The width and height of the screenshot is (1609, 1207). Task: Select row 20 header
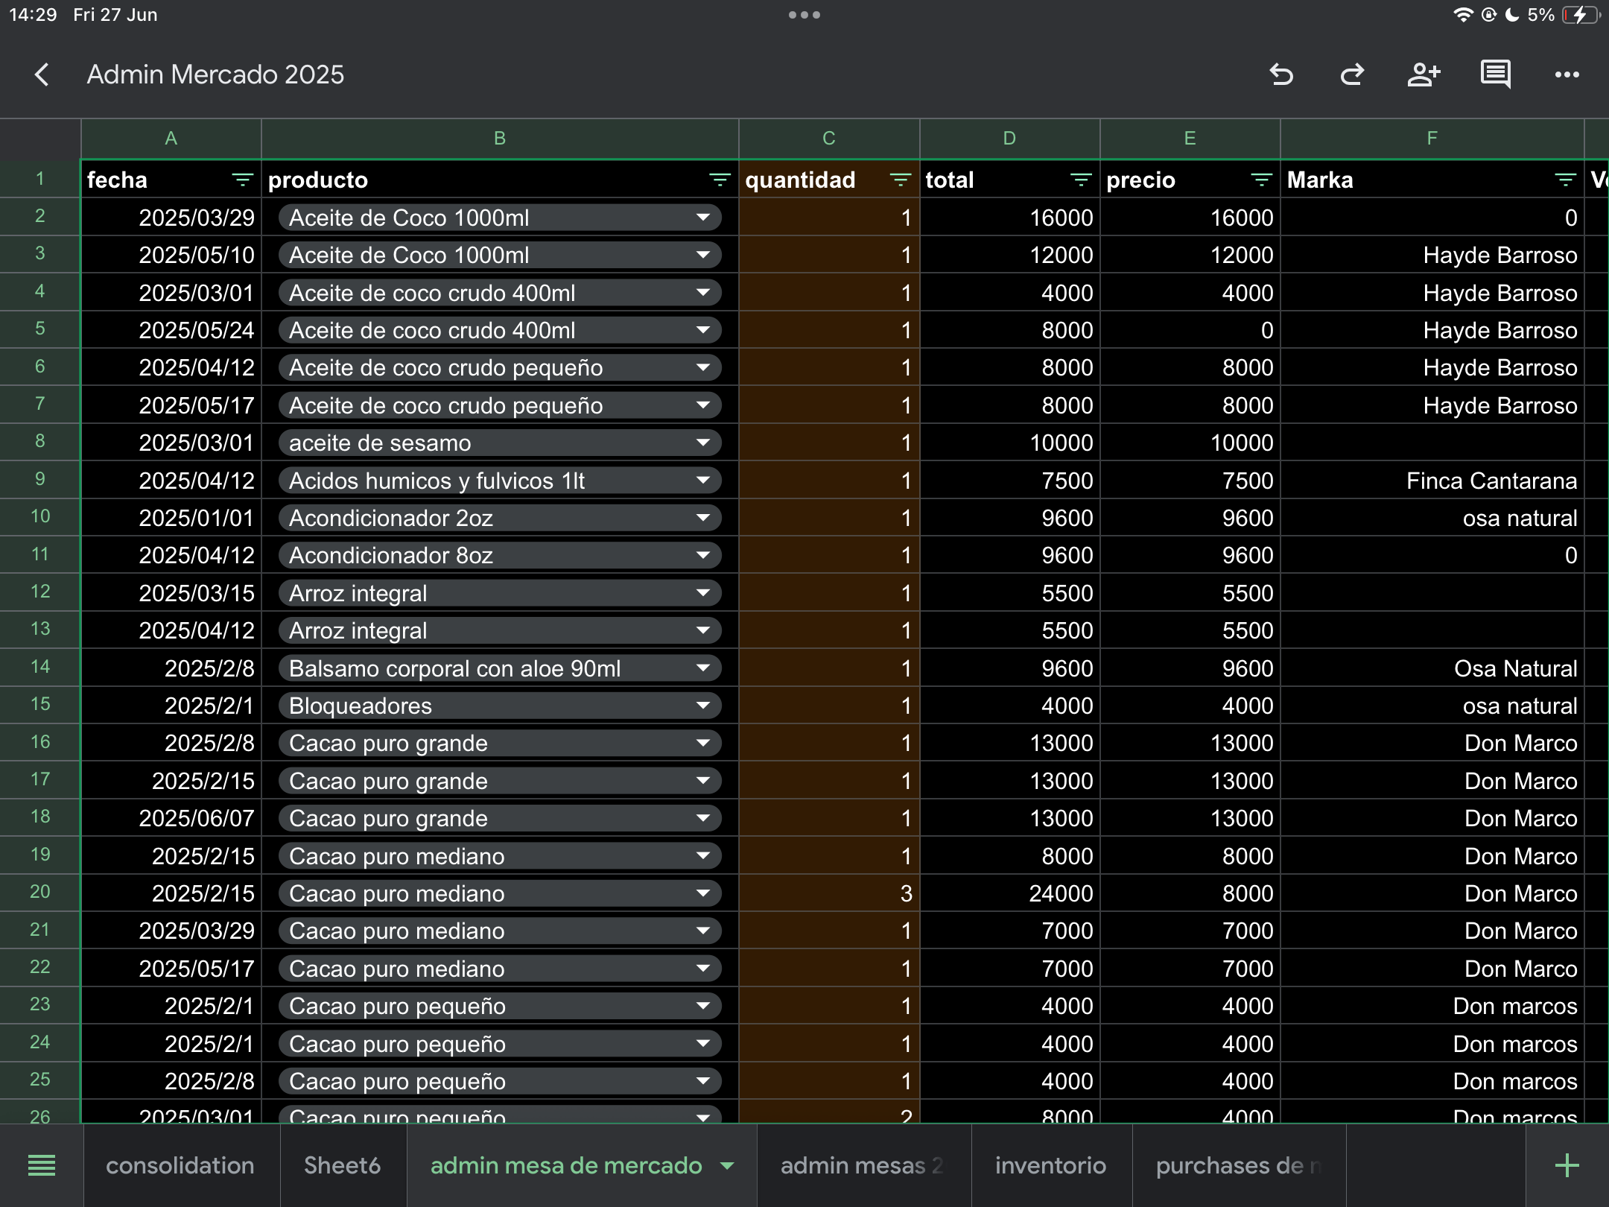[40, 893]
